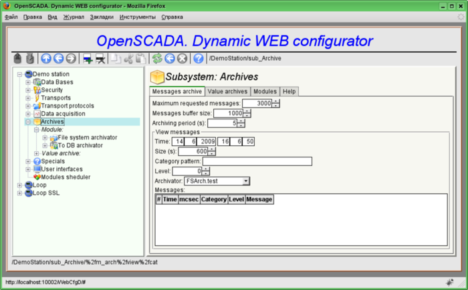Click the Data Bases icon in tree

click(x=37, y=82)
